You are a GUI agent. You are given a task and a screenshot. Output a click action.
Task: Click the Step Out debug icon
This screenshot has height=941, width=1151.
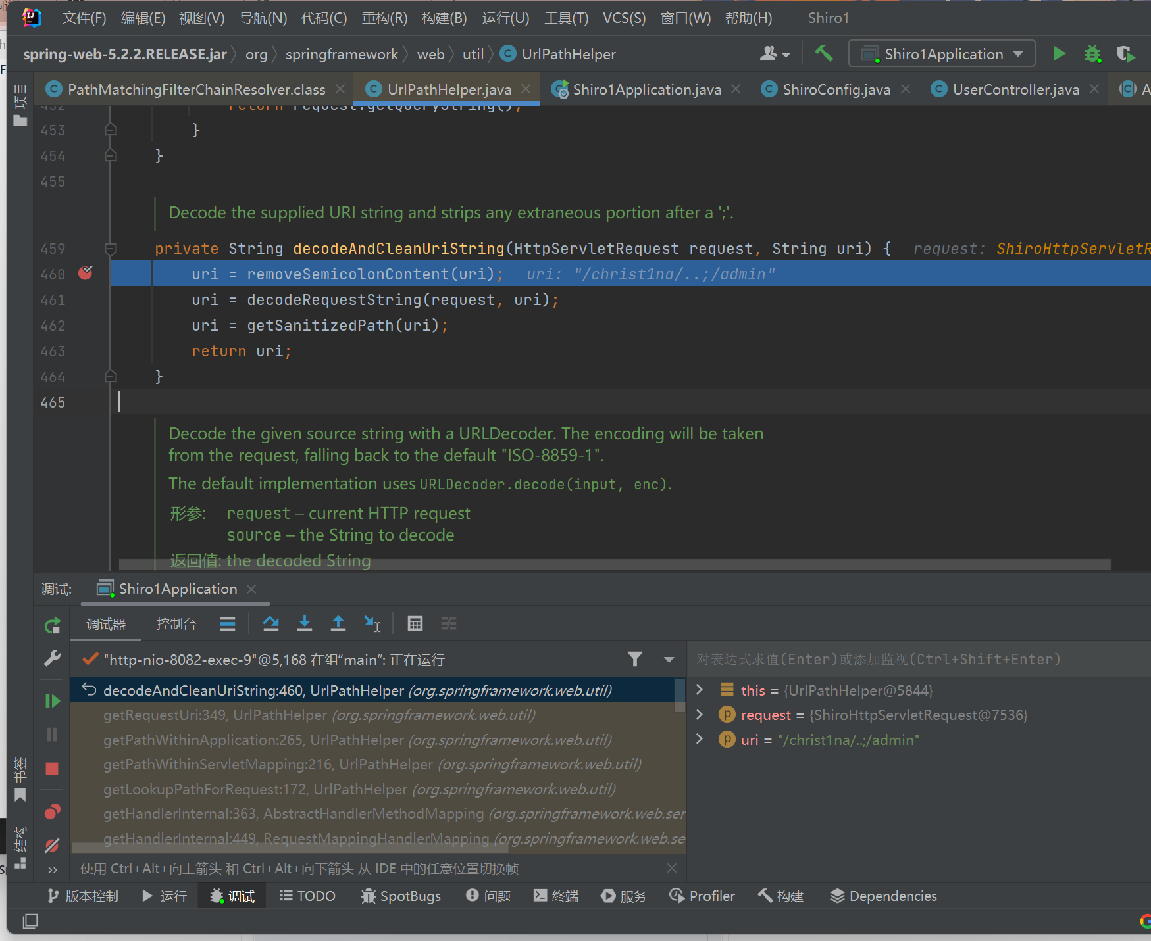pos(338,623)
